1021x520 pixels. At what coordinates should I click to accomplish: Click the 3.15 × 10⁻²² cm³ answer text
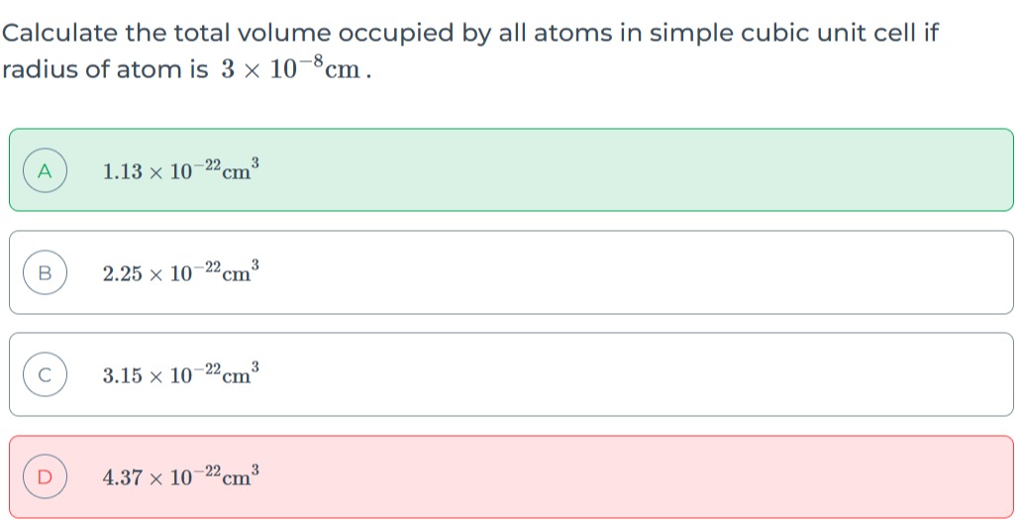tap(181, 373)
